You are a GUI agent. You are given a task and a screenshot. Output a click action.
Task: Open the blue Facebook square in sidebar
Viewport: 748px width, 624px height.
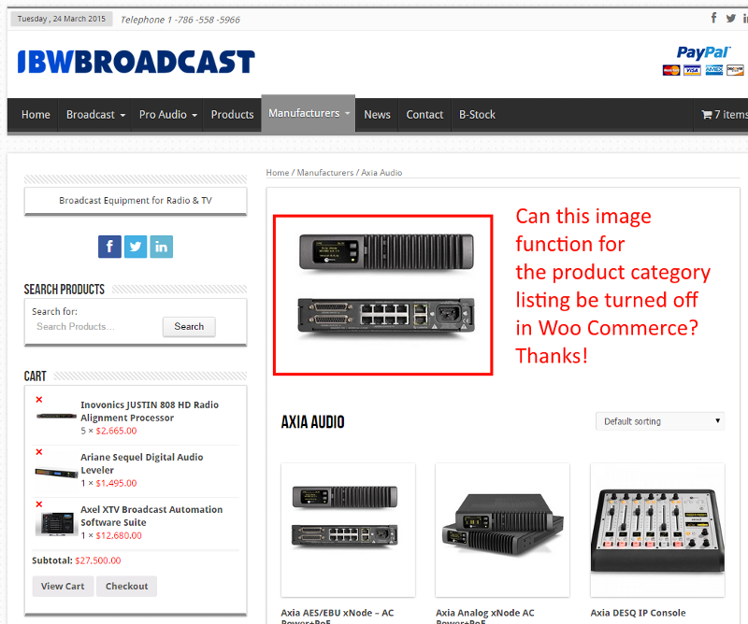(109, 247)
